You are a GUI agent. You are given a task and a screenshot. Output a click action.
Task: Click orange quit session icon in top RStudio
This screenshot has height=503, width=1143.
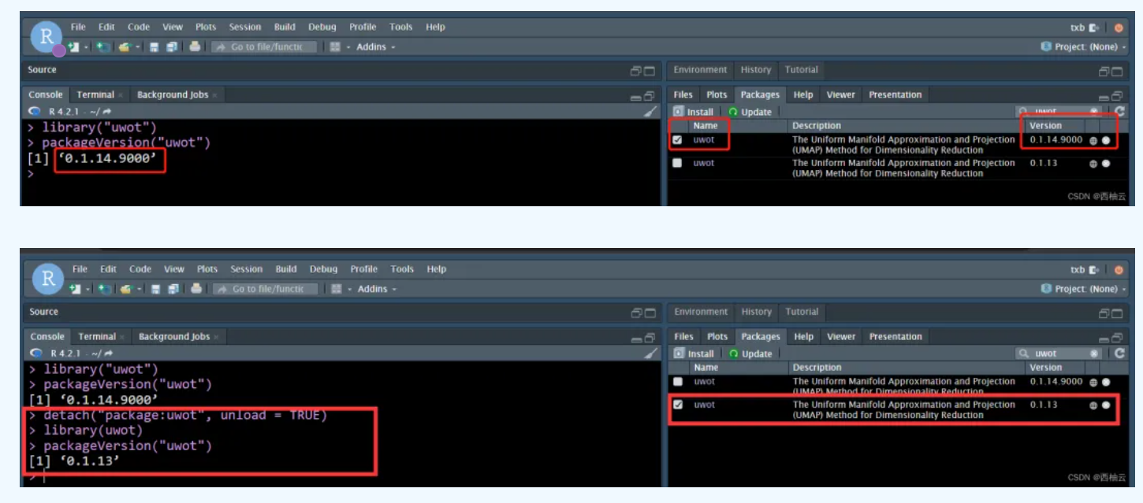(1119, 28)
